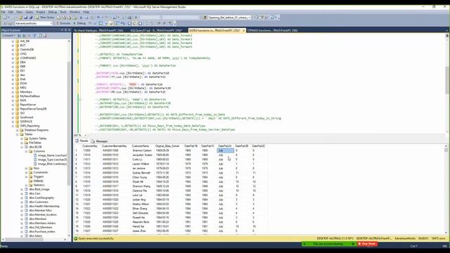Open the Edit menu
The width and height of the screenshot is (450, 253).
pos(11,12)
